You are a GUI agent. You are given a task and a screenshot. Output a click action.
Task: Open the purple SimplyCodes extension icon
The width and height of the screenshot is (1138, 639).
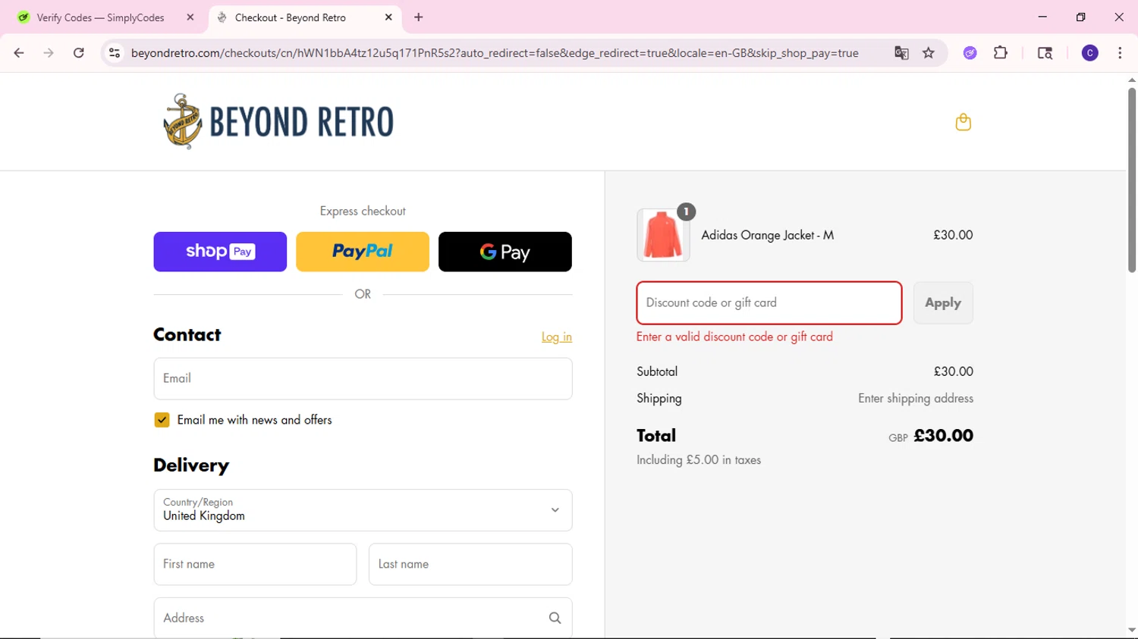pos(970,53)
